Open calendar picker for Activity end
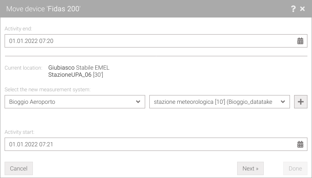Image resolution: width=312 pixels, height=178 pixels. point(300,41)
